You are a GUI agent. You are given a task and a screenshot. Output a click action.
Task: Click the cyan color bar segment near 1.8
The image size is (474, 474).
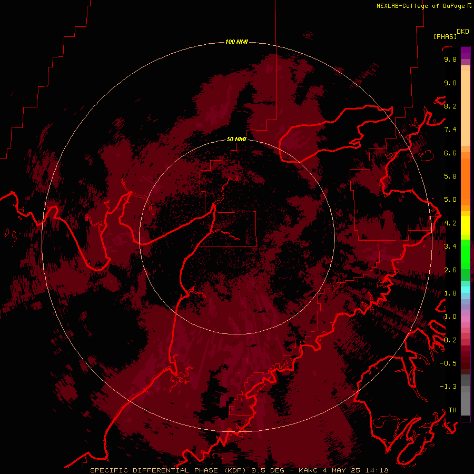point(465,290)
